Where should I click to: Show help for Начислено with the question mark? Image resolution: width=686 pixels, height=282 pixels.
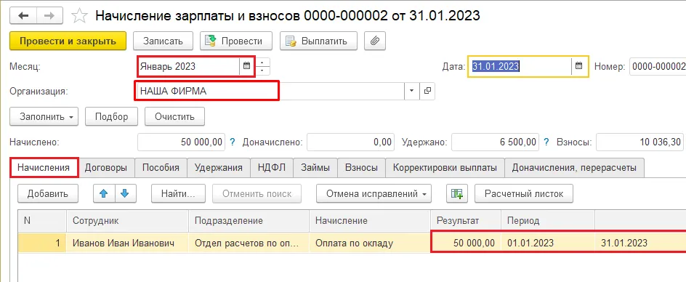233,142
